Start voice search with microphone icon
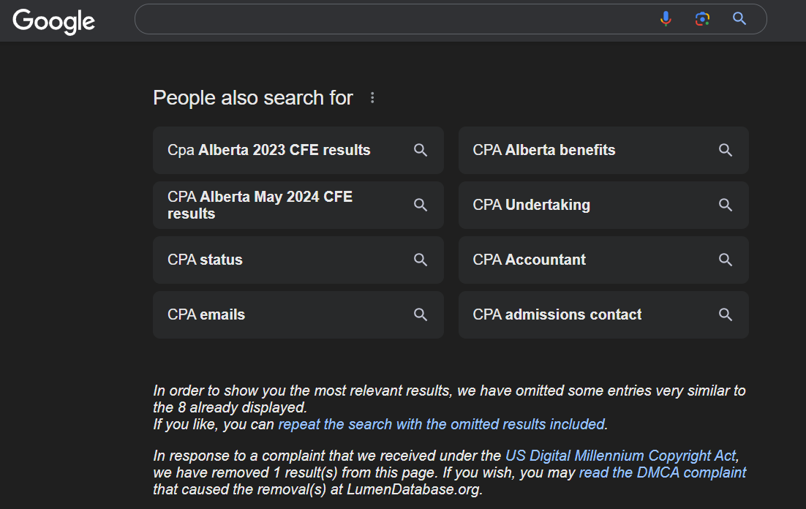The width and height of the screenshot is (806, 509). (x=666, y=19)
